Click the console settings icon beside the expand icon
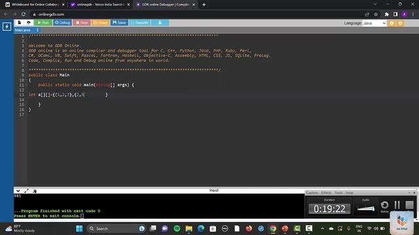The width and height of the screenshot is (419, 235). pos(35,191)
